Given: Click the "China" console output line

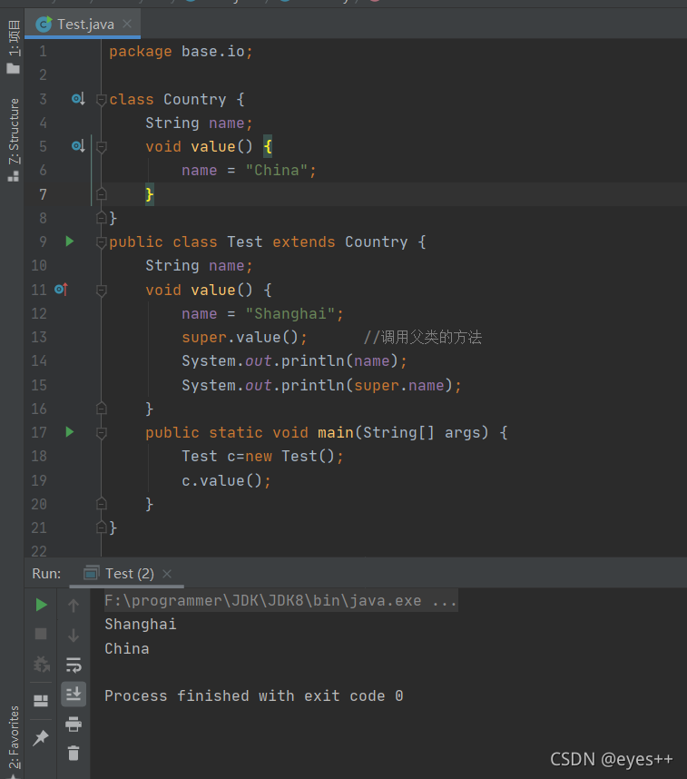Looking at the screenshot, I should click(x=127, y=648).
